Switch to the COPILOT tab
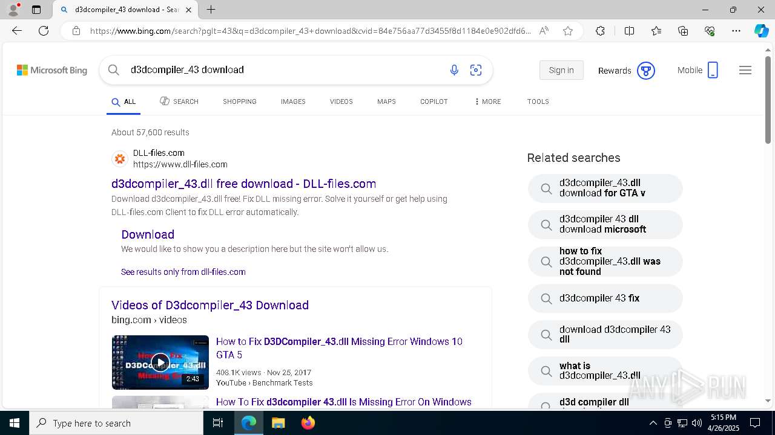 point(434,101)
